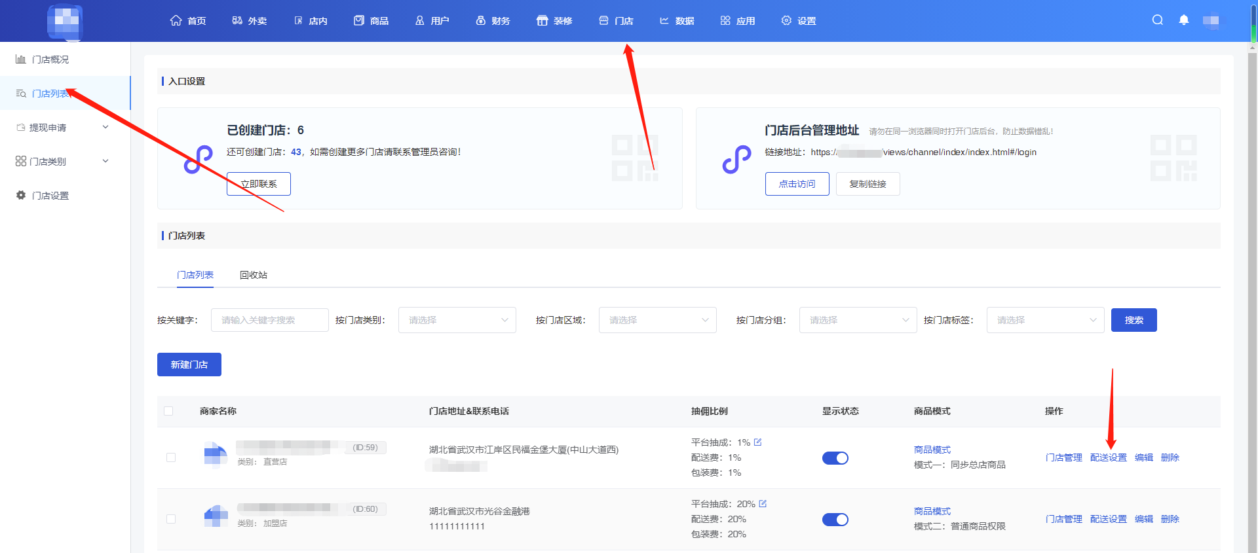Toggle display status switch for store ID:59
The height and width of the screenshot is (553, 1258).
(835, 458)
